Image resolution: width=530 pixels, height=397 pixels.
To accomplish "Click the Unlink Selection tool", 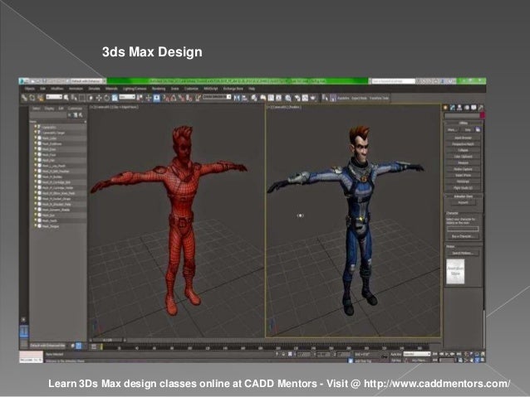I will [x=32, y=98].
